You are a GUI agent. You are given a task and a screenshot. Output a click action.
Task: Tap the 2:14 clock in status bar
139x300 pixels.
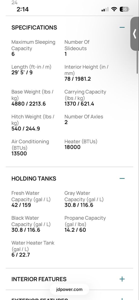coord(23,9)
